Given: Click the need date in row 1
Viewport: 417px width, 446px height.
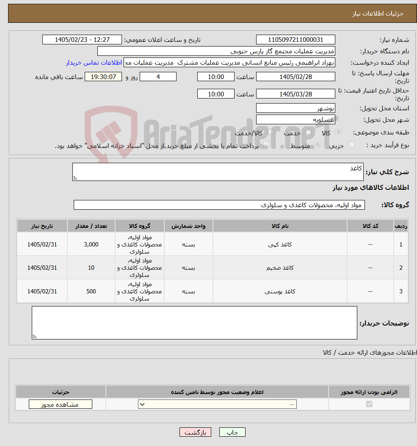Looking at the screenshot, I should [42, 244].
